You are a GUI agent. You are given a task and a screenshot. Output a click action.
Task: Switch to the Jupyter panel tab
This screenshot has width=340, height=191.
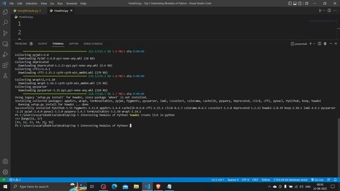pos(73,44)
